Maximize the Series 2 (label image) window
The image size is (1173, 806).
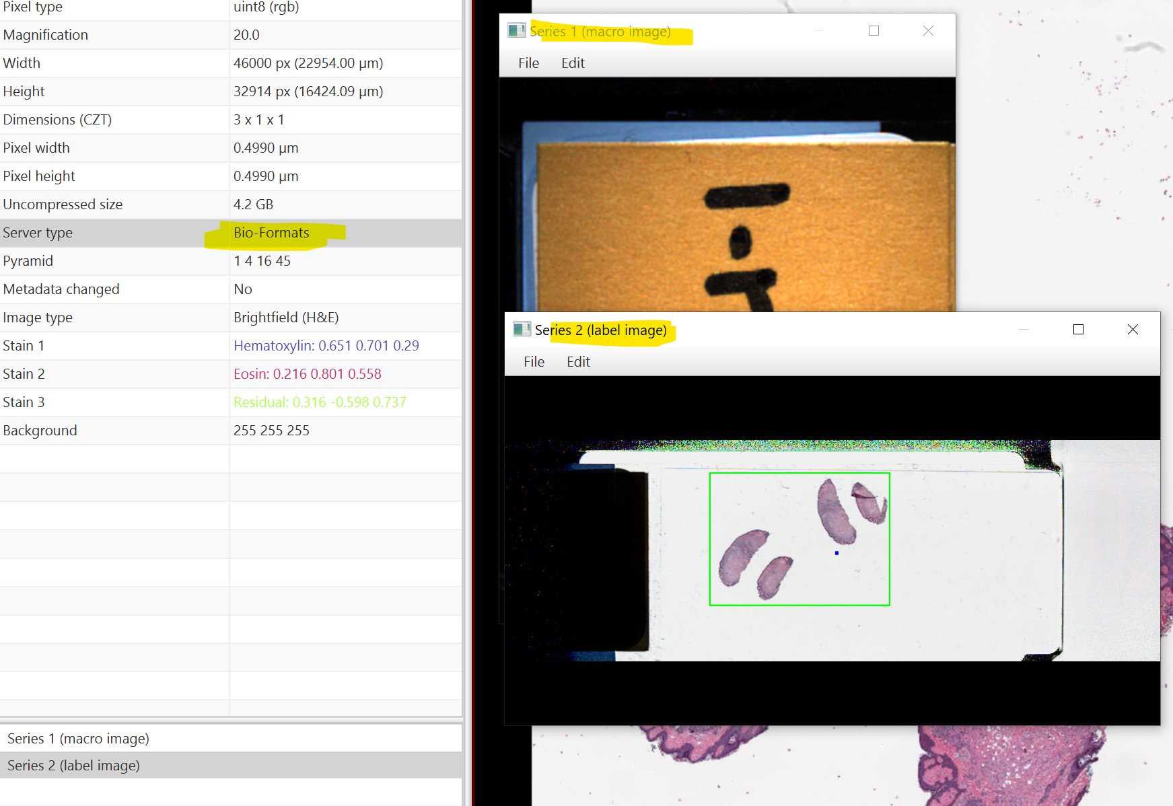pos(1078,329)
